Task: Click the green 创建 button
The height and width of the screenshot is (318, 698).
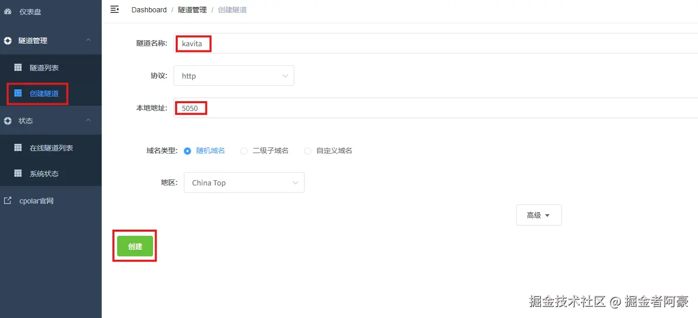Action: 135,246
